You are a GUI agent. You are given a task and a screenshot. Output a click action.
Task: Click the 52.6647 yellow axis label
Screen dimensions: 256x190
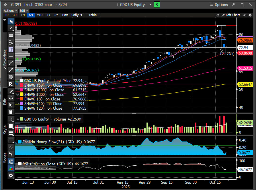pos(245,84)
